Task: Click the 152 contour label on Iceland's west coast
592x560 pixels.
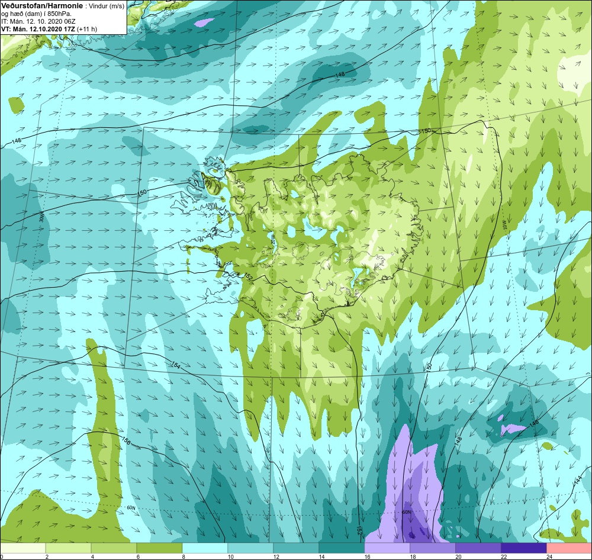Action: coord(248,276)
